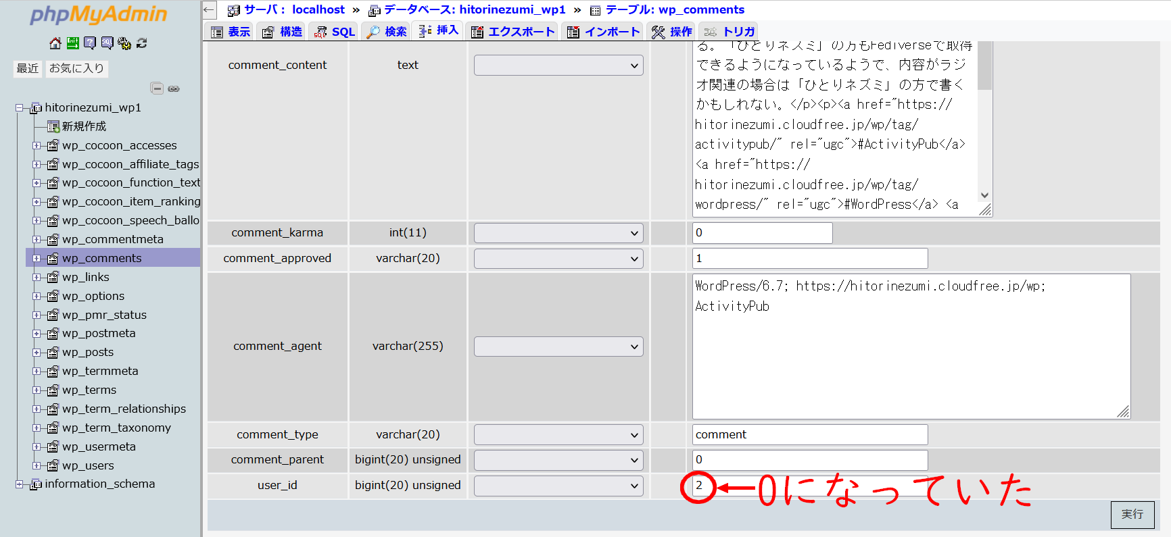Click the chain link icon in sidebar

174,88
